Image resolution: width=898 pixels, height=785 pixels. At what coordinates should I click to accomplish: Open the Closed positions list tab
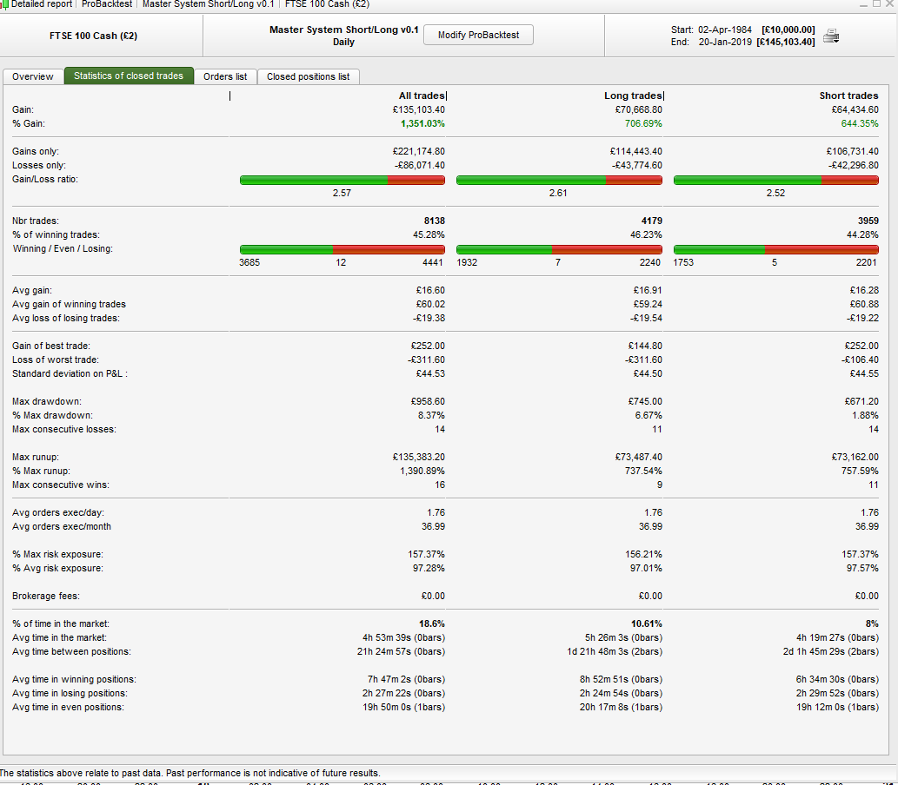(x=308, y=76)
